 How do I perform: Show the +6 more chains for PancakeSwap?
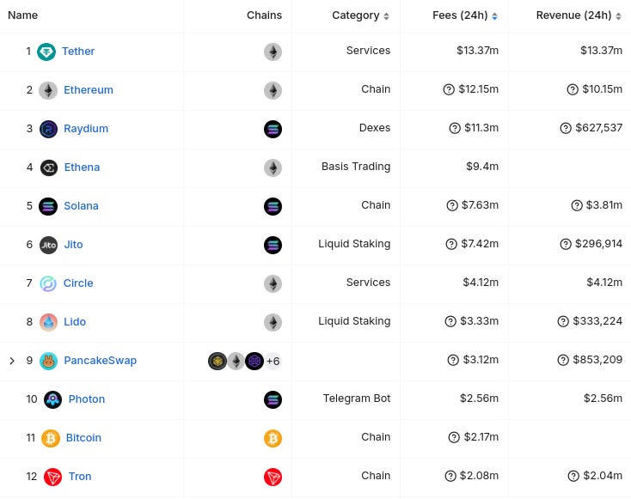273,361
